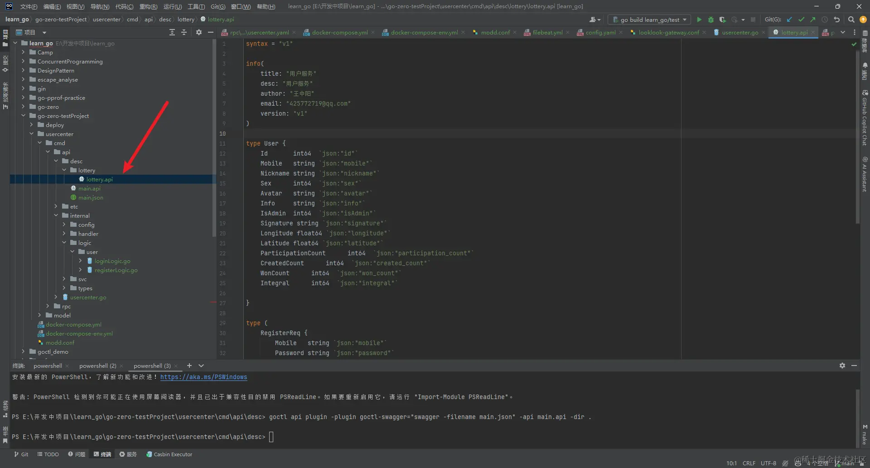Close the powershell (3) terminal tab
This screenshot has width=870, height=468.
point(176,366)
